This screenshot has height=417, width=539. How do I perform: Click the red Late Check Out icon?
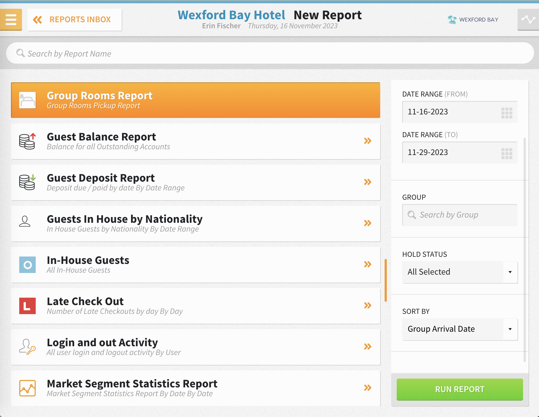pyautogui.click(x=27, y=306)
